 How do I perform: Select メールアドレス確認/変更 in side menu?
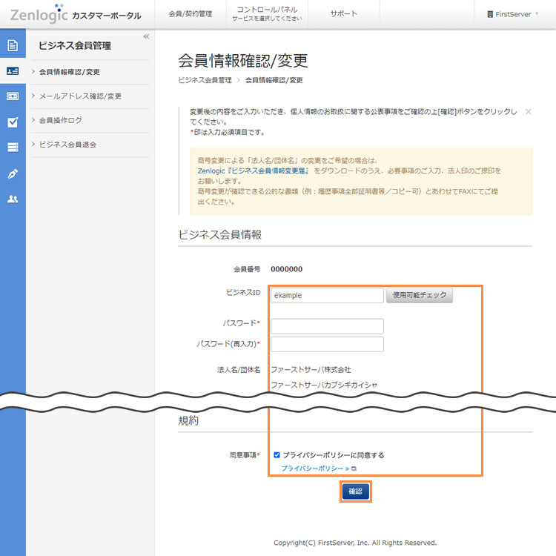[80, 96]
